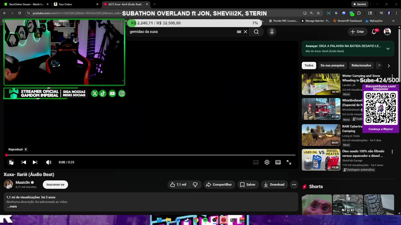
Task: Open the YouTube account avatar menu
Action: pos(388,32)
